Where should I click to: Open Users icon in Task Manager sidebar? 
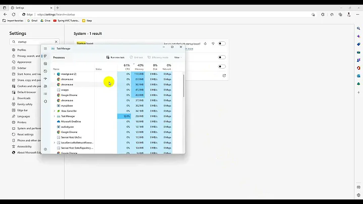[x=45, y=86]
